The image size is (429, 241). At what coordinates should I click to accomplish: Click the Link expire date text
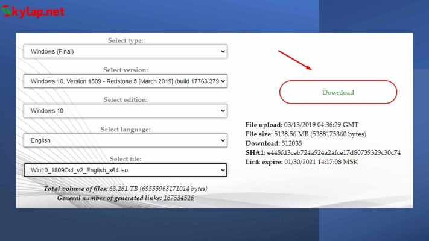coord(321,161)
